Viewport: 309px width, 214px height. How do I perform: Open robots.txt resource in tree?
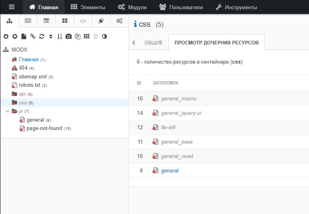tap(30, 85)
